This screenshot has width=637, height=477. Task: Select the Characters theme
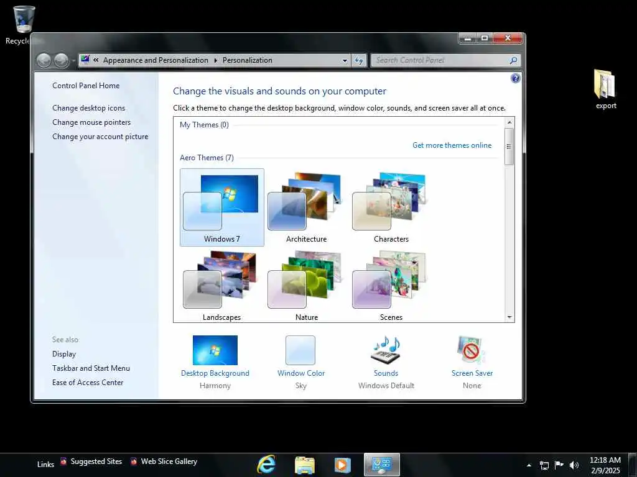tap(391, 207)
